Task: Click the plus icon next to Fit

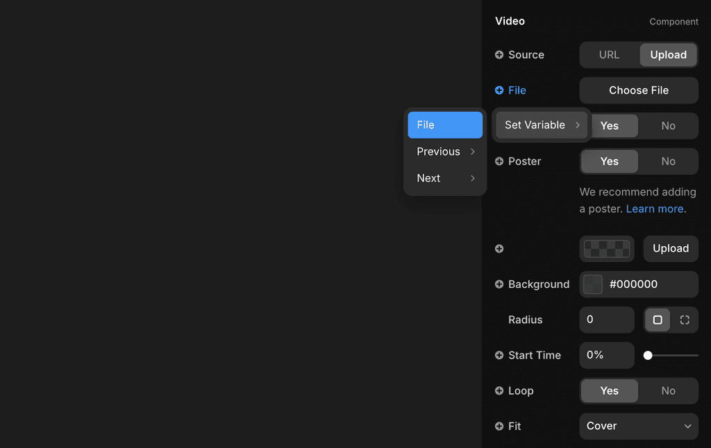Action: tap(499, 427)
